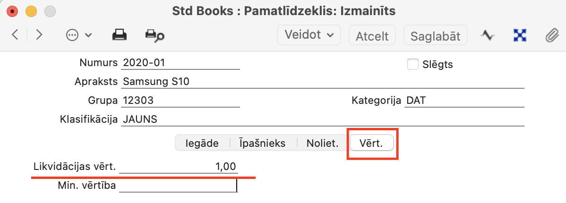Click the Apraksts field with Samsung S10
The width and height of the screenshot is (566, 203).
(x=322, y=82)
